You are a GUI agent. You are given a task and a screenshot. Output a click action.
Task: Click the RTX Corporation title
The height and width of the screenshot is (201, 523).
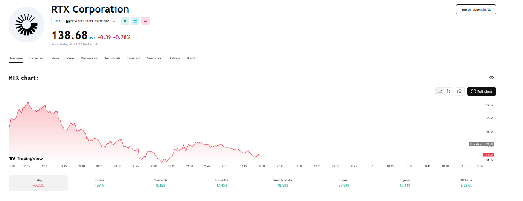coord(90,9)
